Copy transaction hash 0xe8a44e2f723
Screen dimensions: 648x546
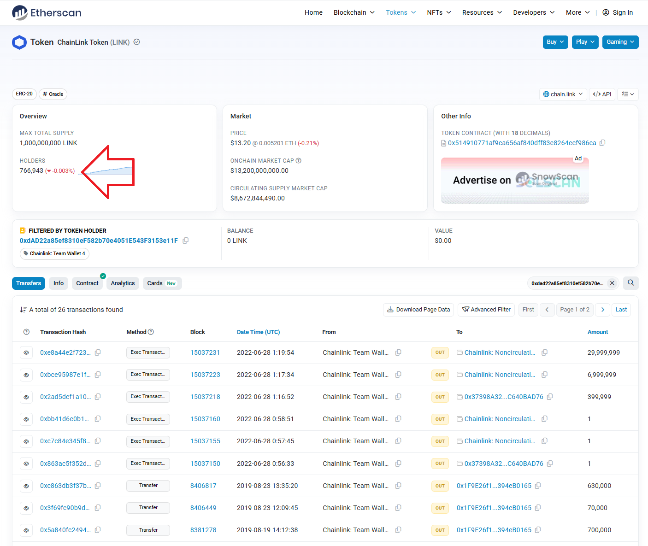[98, 352]
